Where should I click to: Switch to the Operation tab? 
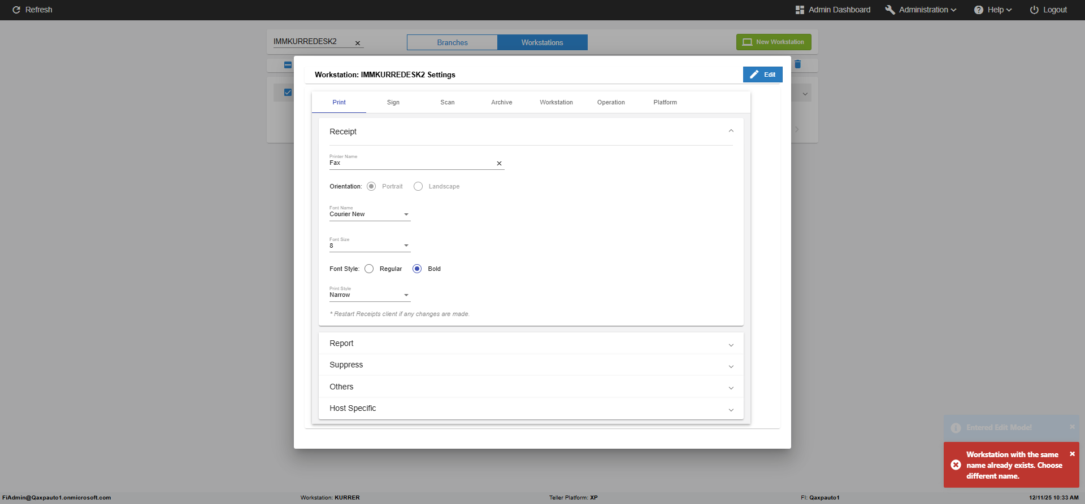click(x=611, y=102)
